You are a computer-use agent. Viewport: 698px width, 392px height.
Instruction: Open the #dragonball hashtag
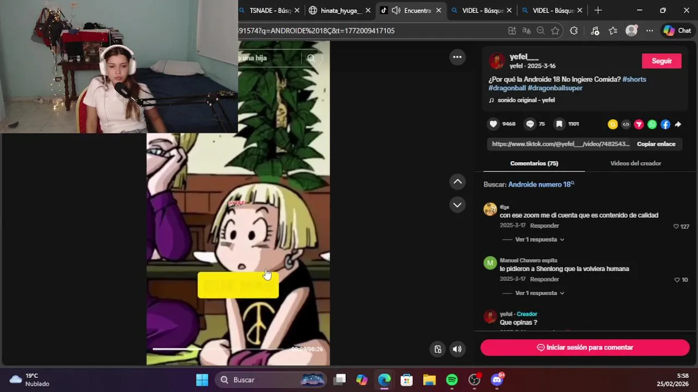coord(507,88)
